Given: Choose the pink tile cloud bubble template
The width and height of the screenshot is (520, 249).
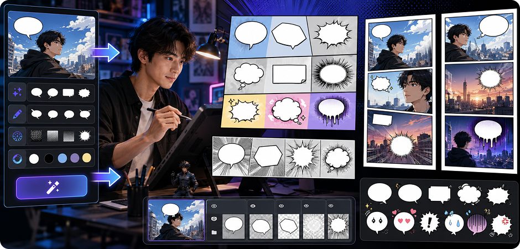Looking at the screenshot, I should [x=287, y=111].
